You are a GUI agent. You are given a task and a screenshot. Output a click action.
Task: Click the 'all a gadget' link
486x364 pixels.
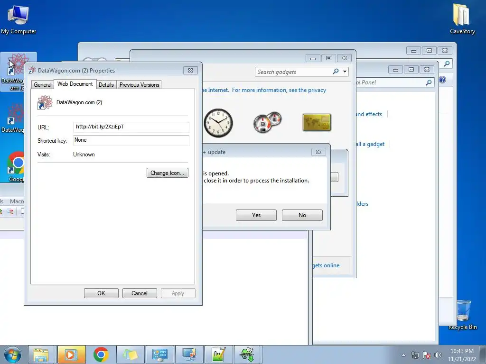pyautogui.click(x=370, y=144)
